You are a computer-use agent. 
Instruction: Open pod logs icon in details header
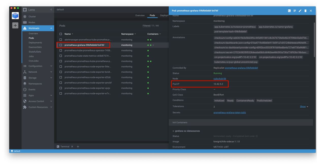pyautogui.click(x=295, y=11)
